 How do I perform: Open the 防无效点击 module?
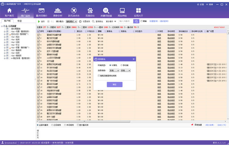pos(74,12)
